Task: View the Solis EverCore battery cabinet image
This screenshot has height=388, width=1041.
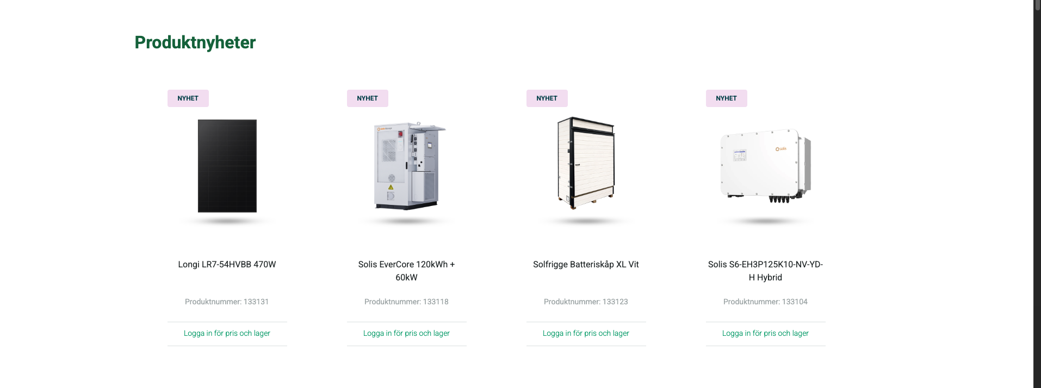Action: (406, 166)
